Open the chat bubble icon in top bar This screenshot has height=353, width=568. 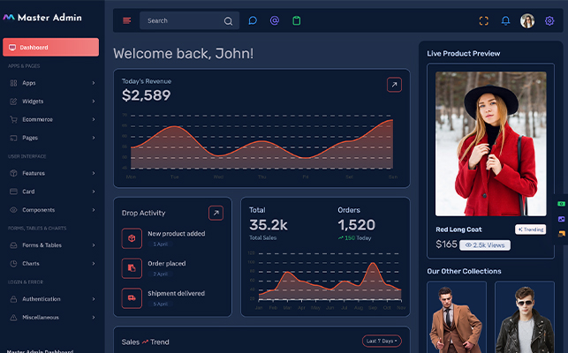point(253,20)
